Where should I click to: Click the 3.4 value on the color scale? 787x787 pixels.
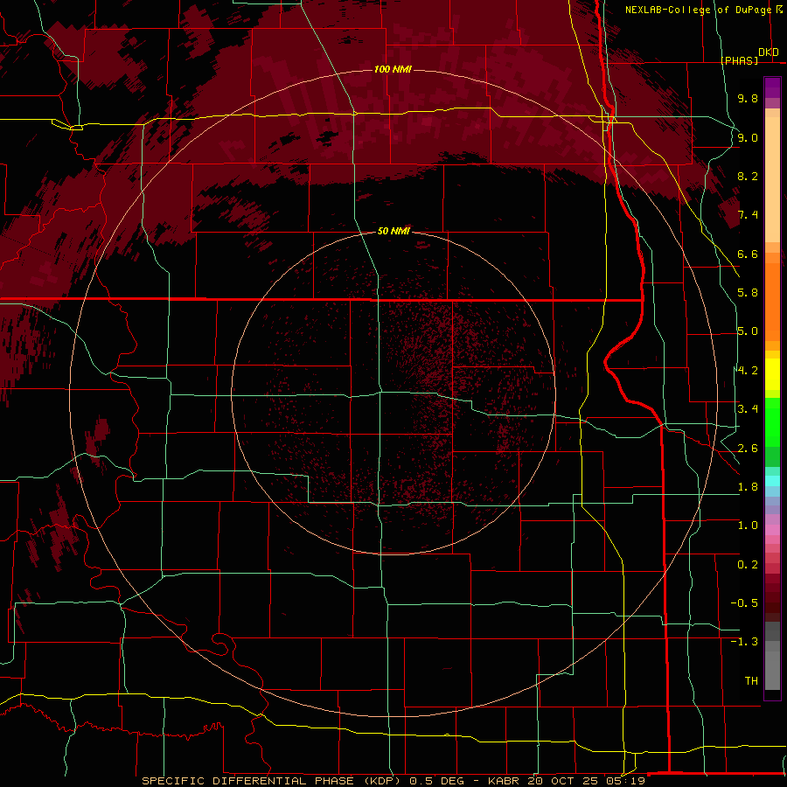[x=748, y=409]
